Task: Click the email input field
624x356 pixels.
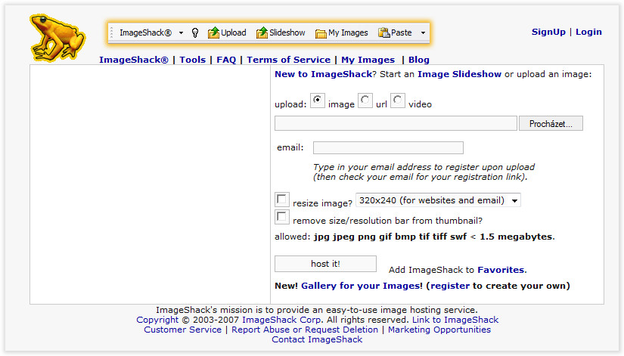Action: pos(388,147)
